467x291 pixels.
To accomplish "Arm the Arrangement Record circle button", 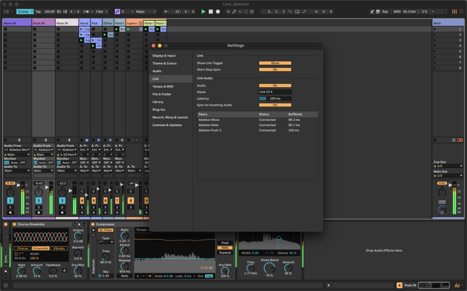I will [x=218, y=11].
